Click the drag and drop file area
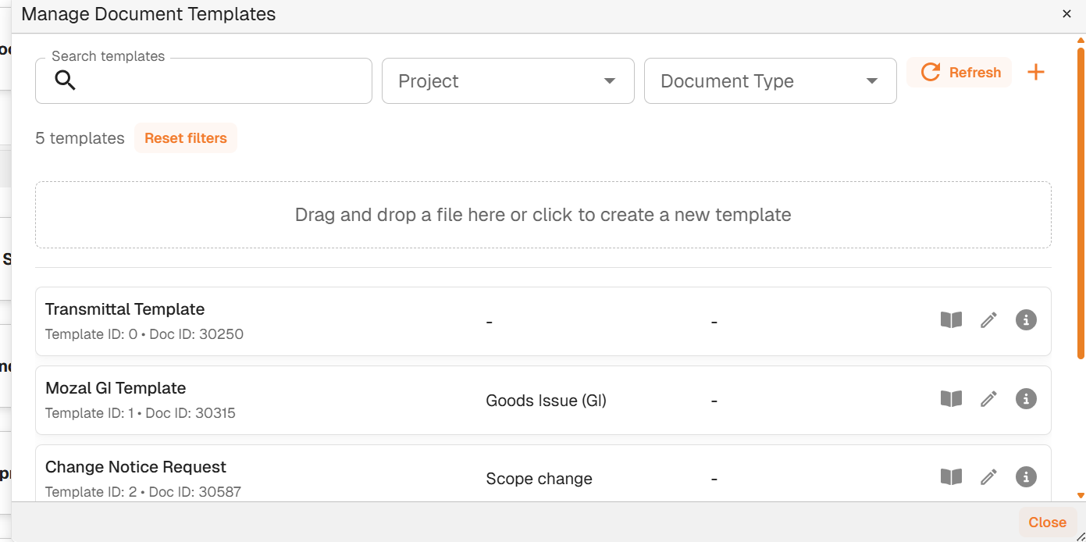Screen dimensions: 1086x542 543,215
